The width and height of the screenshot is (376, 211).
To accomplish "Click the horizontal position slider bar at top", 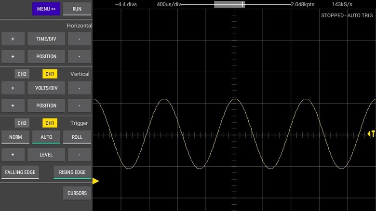I will [229, 4].
